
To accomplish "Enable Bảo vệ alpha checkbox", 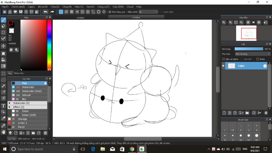I will 224,59.
